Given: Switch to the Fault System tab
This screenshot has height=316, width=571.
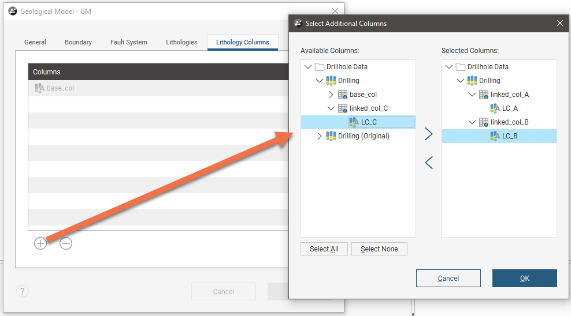Looking at the screenshot, I should [128, 42].
